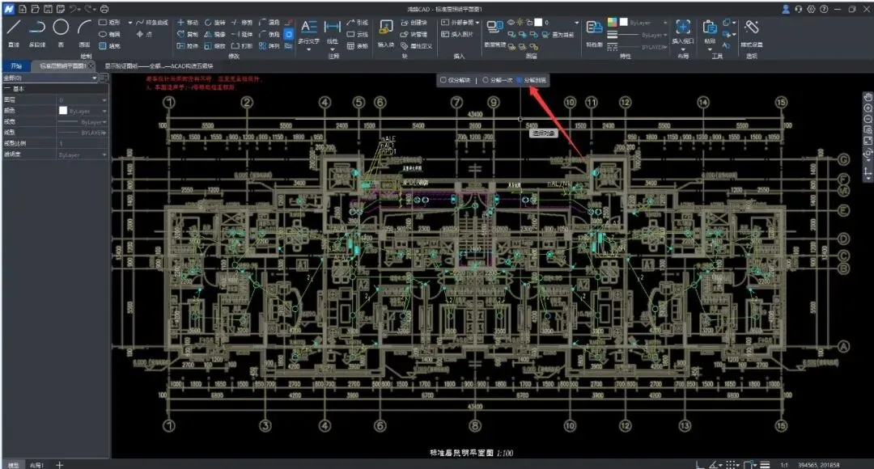Screen dimensions: 874x469
Task: Activate the Fillet tool
Action: click(x=269, y=23)
